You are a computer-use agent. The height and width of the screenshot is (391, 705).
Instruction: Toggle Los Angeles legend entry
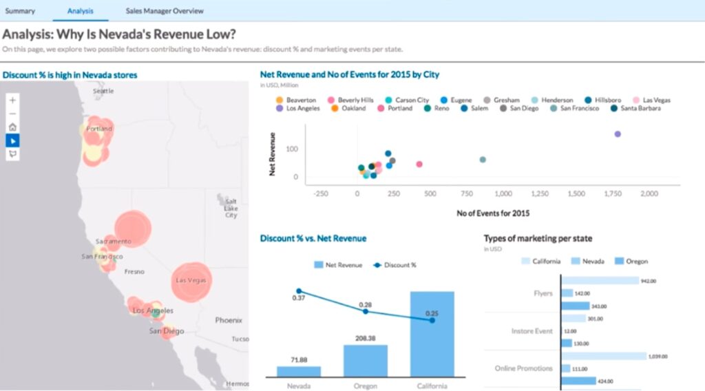point(297,108)
